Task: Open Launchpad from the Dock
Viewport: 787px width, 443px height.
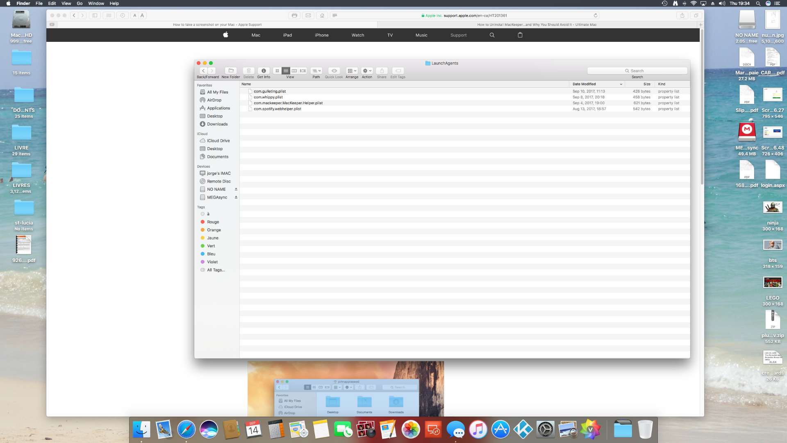Action: [x=164, y=429]
